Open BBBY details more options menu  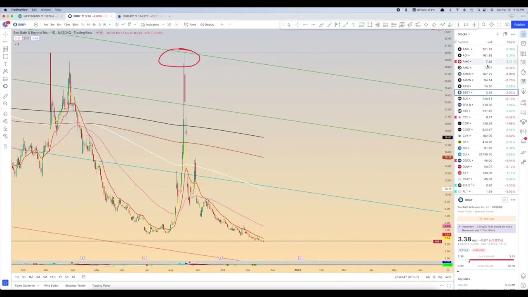[513, 200]
